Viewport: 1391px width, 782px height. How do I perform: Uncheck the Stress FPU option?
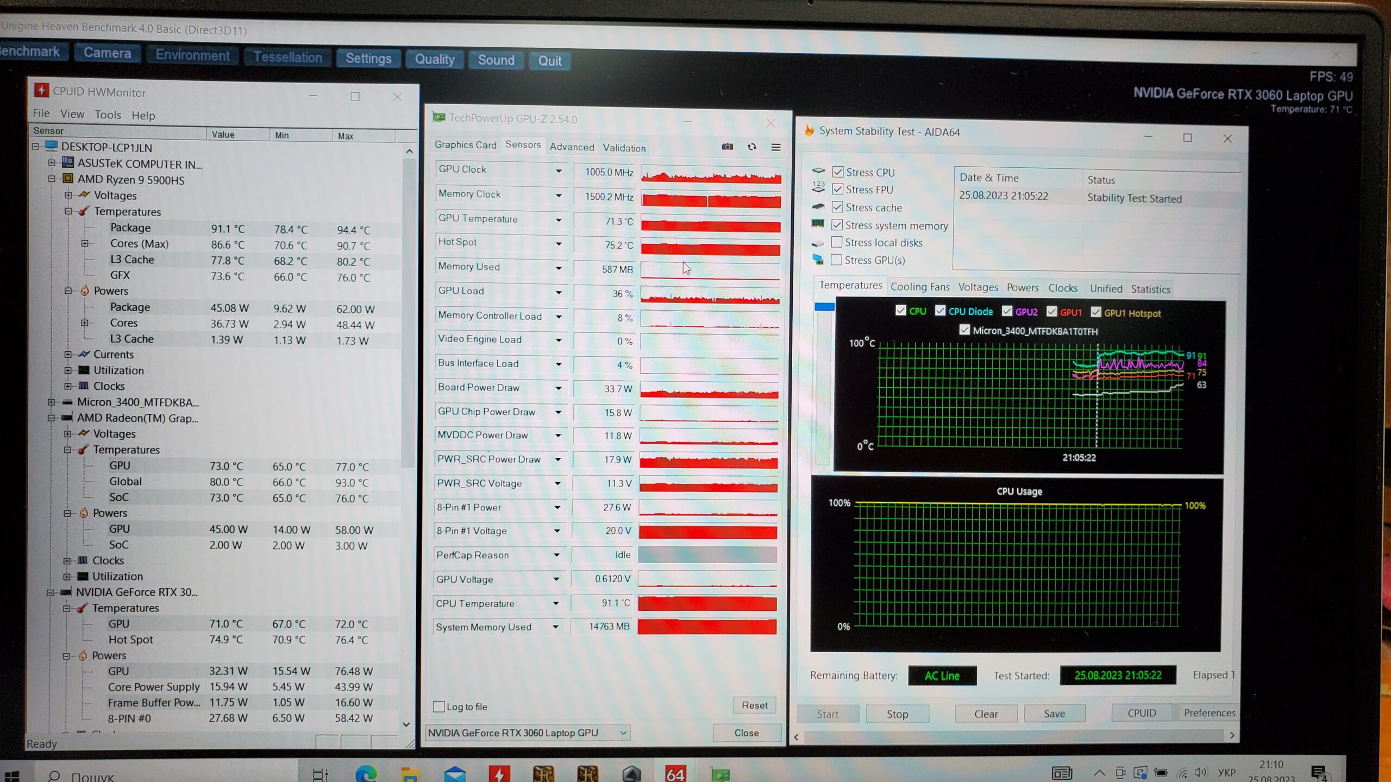(837, 189)
